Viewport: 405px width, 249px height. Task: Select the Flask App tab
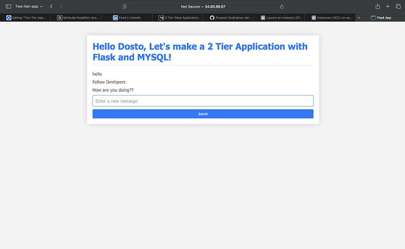click(381, 17)
